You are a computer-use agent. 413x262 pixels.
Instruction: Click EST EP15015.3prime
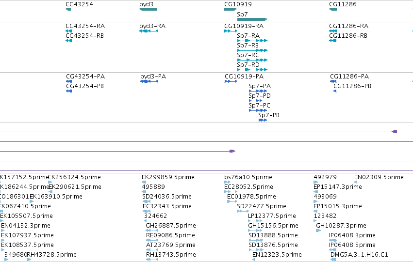pyautogui.click(x=338, y=206)
